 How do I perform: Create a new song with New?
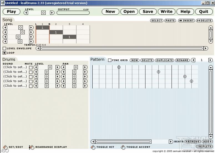[x=110, y=12]
